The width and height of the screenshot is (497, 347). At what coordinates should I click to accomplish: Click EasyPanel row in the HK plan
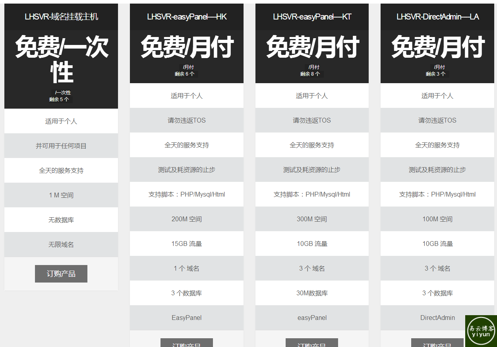pos(187,318)
